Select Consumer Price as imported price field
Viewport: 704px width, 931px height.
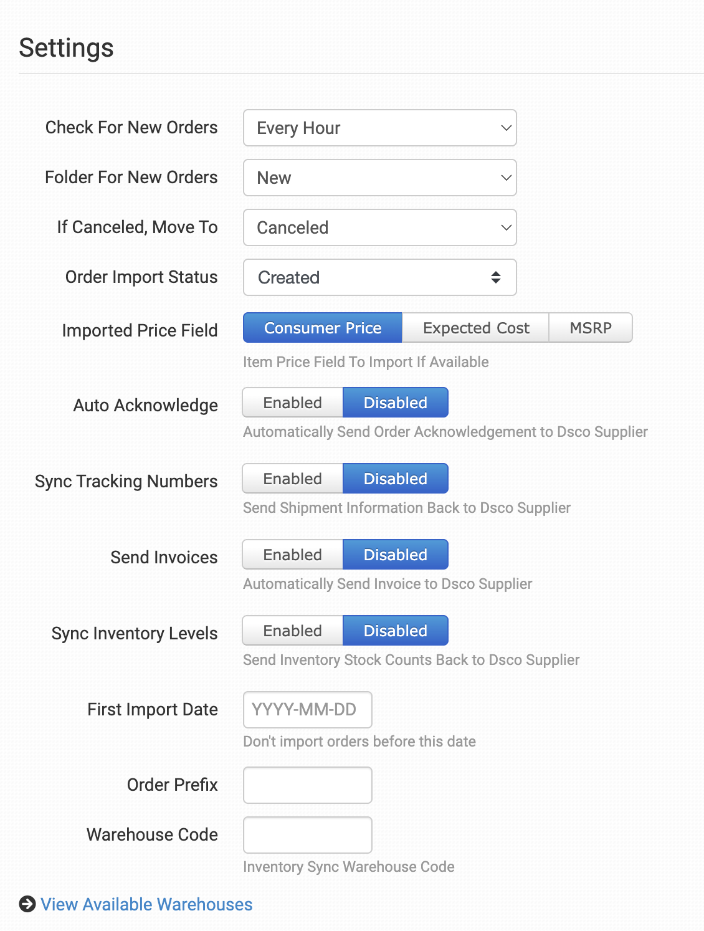tap(323, 328)
